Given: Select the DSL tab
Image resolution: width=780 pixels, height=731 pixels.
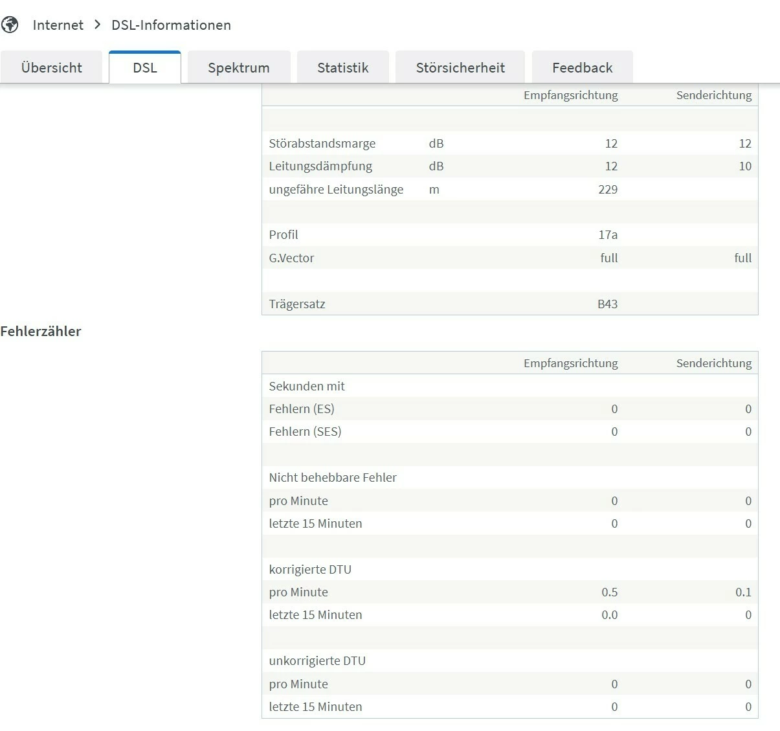Looking at the screenshot, I should 145,68.
